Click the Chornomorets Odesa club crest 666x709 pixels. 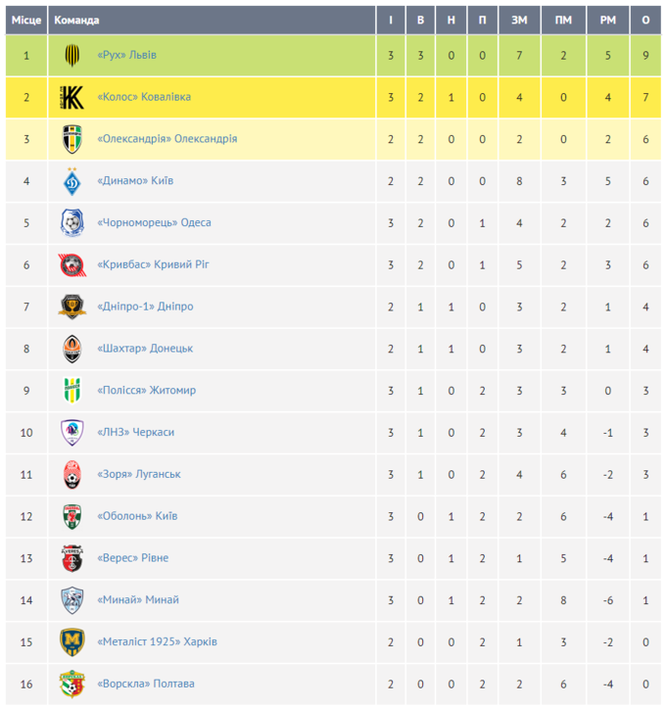[72, 223]
